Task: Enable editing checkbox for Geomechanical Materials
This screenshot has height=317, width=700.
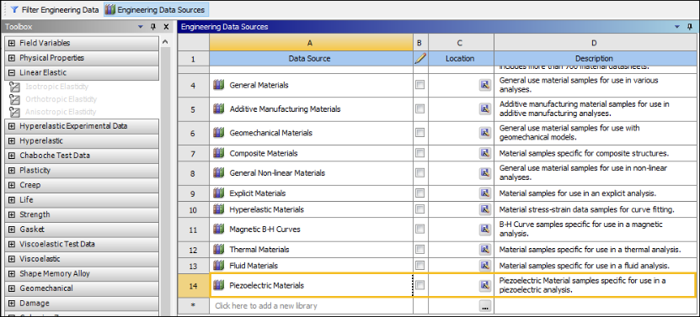Action: [x=419, y=132]
